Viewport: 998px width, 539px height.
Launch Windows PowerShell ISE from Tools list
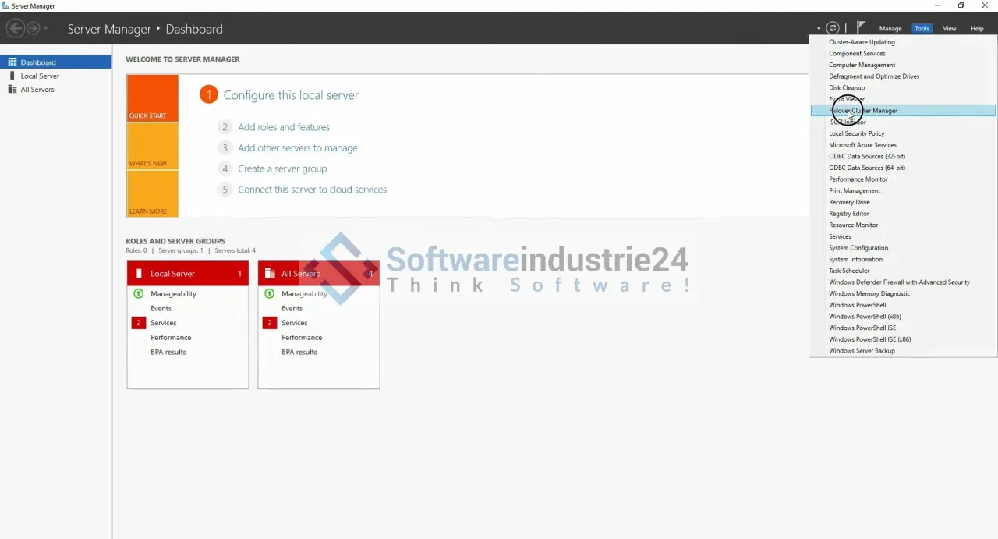[x=862, y=328]
